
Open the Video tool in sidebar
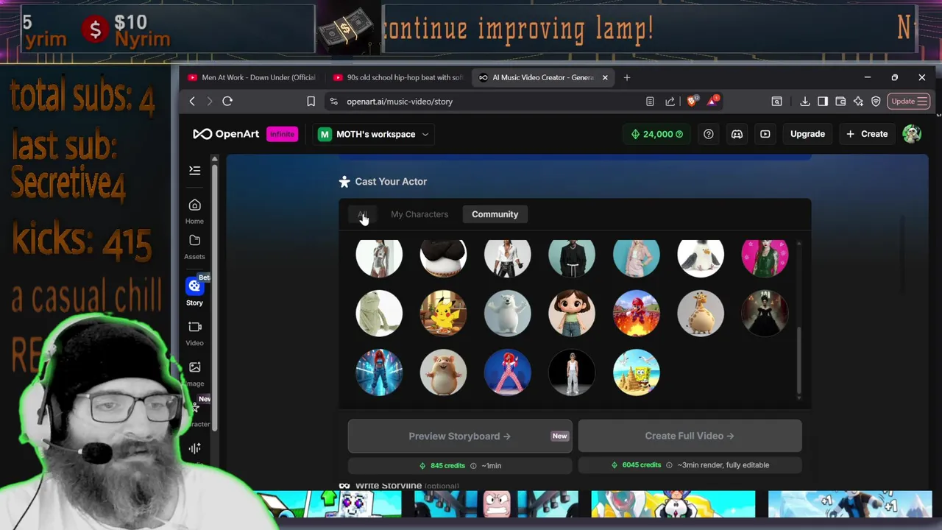(x=194, y=333)
